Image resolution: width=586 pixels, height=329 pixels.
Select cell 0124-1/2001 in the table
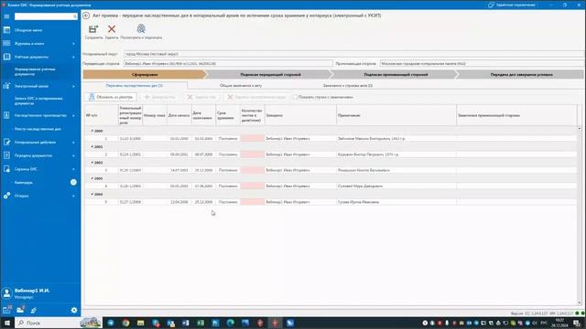click(130, 154)
